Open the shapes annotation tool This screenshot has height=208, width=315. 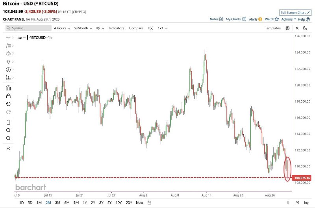coord(8,54)
